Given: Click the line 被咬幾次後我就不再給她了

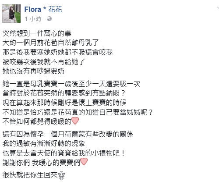Looking at the screenshot, I should tap(44, 62).
